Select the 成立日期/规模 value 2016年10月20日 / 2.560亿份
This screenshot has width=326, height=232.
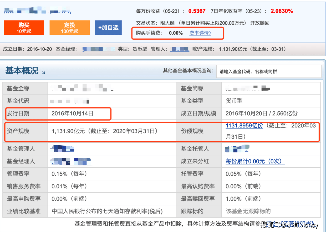[x=262, y=114]
